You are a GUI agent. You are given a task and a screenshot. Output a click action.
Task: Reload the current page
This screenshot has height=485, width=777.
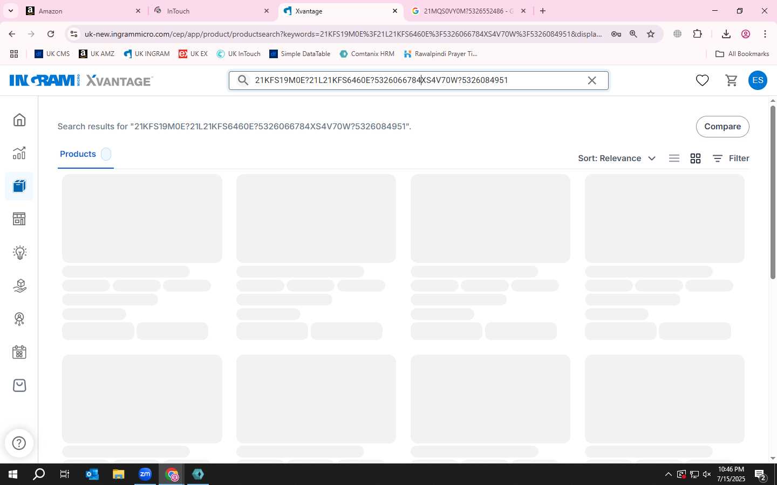pyautogui.click(x=51, y=34)
